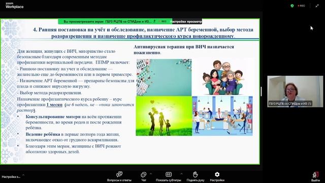This screenshot has height=183, width=325.
Task: Click the green encryption shield icon
Action: coord(292,6)
